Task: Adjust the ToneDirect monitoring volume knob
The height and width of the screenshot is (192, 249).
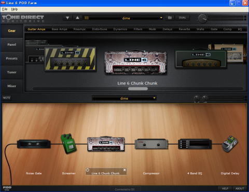Action: pos(202,19)
